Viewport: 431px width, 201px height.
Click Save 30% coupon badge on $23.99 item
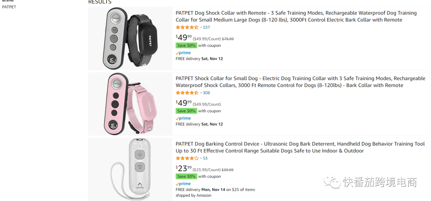[186, 176]
